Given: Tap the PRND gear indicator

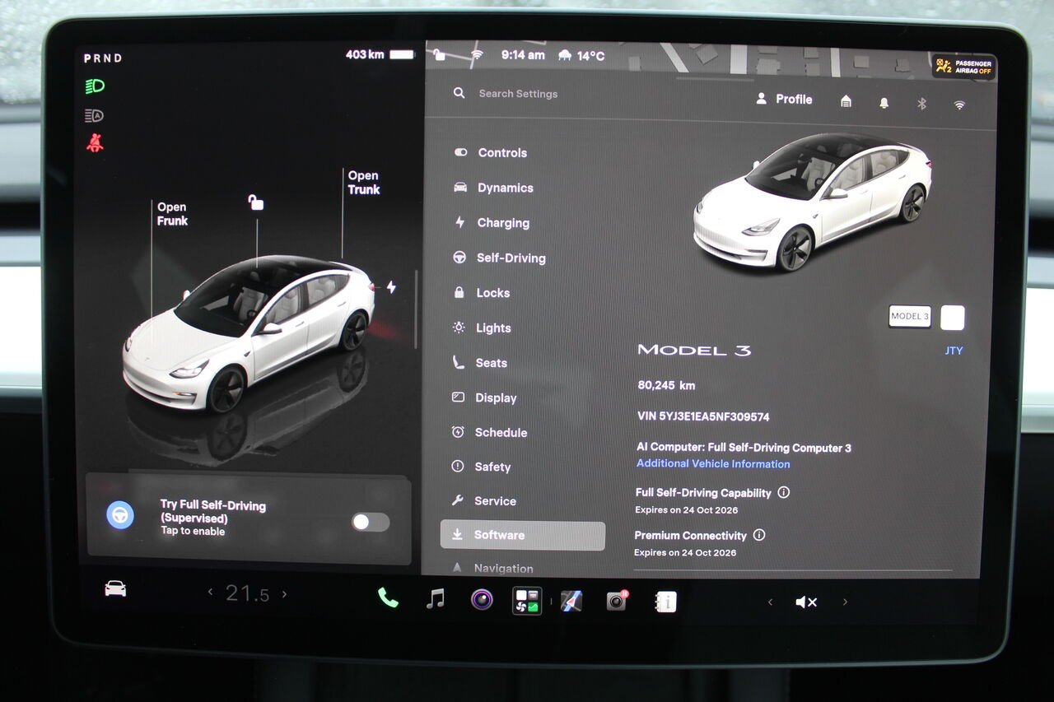Looking at the screenshot, I should (103, 58).
